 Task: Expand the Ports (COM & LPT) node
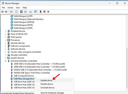coord(5,34)
